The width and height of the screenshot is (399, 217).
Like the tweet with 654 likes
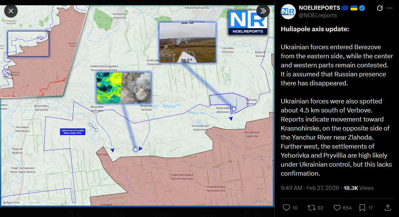337,208
